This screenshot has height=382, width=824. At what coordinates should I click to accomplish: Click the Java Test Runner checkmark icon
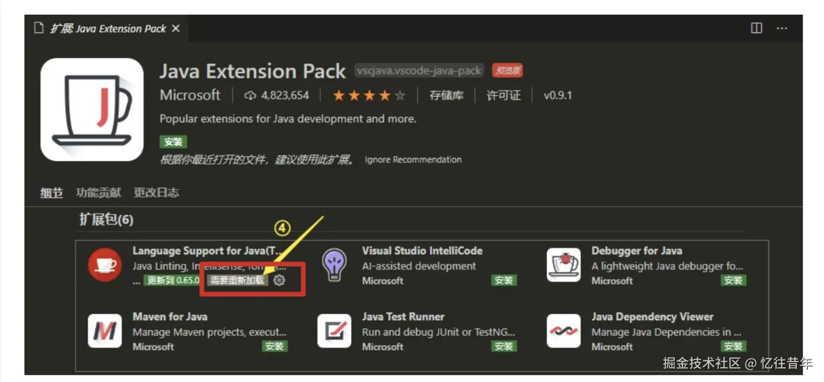pyautogui.click(x=334, y=331)
